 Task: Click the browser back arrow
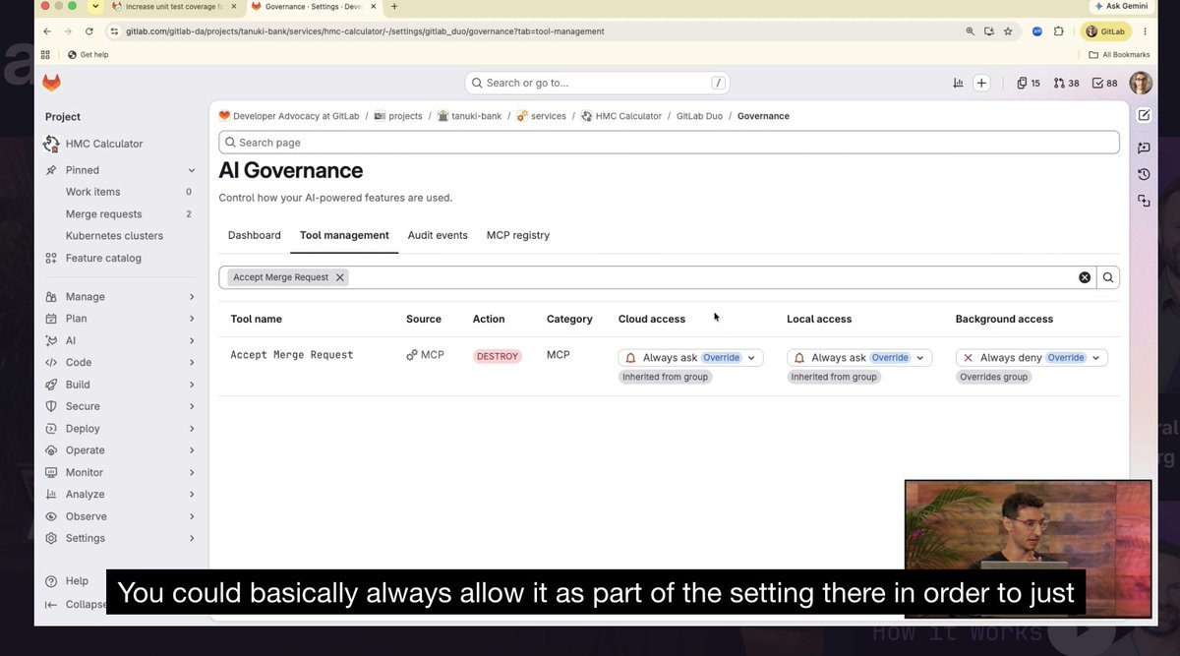click(46, 31)
